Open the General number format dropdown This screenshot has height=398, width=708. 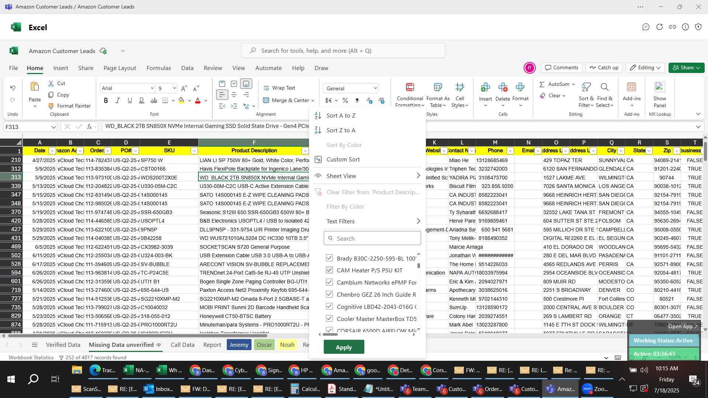(375, 88)
